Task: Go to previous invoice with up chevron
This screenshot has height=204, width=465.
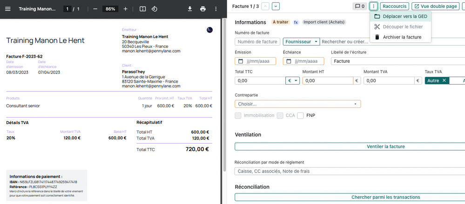Action: point(265,6)
